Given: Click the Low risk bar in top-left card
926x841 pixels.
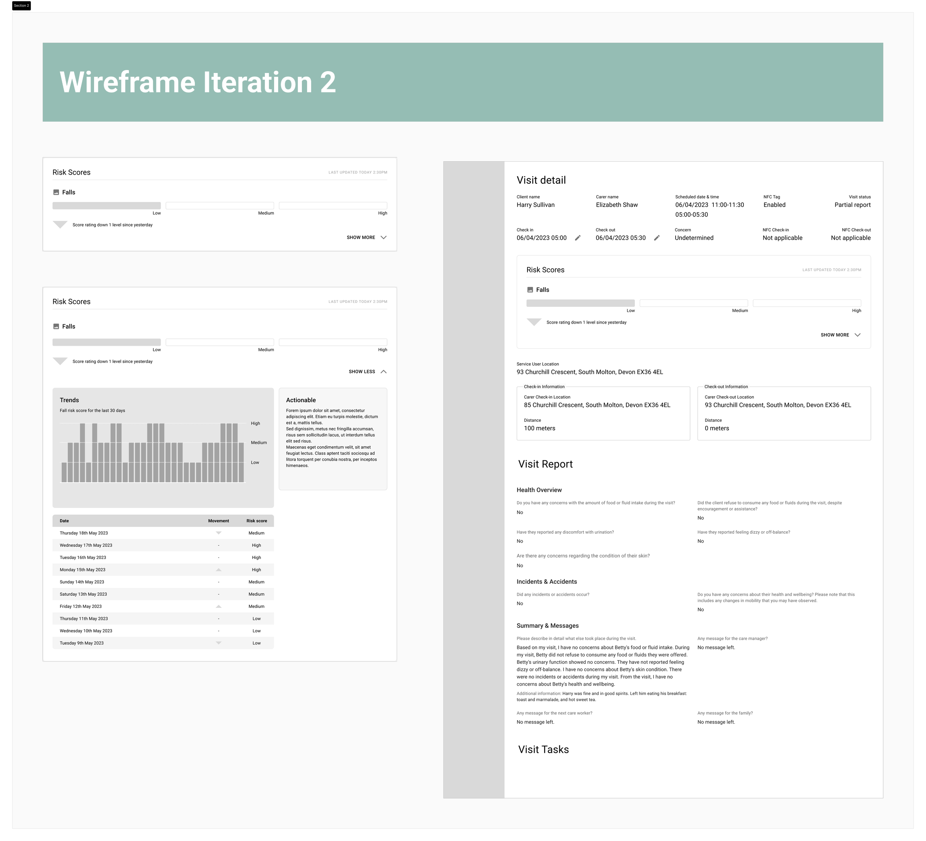Looking at the screenshot, I should [107, 205].
